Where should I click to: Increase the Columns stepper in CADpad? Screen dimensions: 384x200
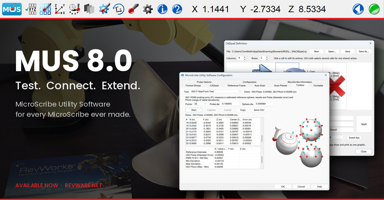[x=245, y=57]
